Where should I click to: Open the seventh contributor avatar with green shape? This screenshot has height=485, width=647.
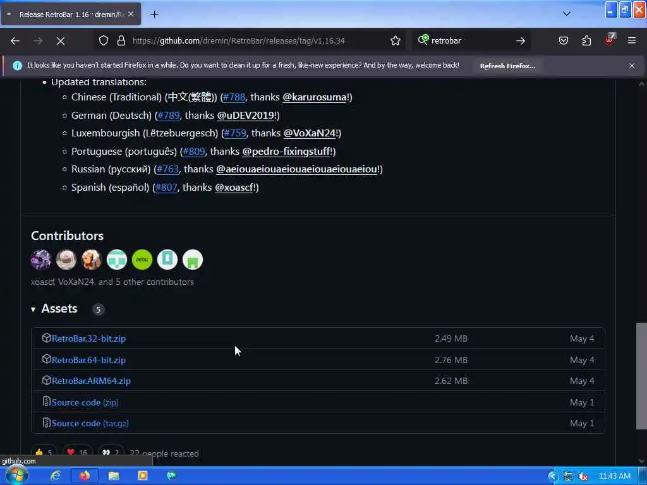tap(192, 260)
